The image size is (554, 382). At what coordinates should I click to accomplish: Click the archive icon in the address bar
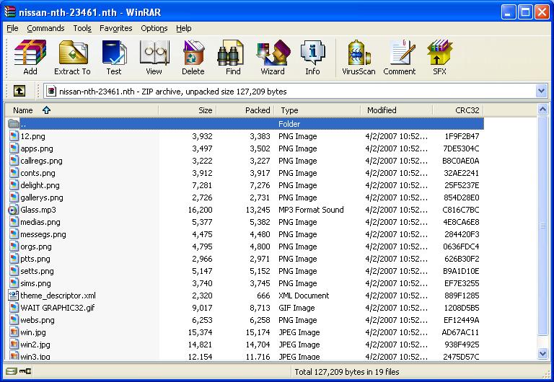click(51, 91)
